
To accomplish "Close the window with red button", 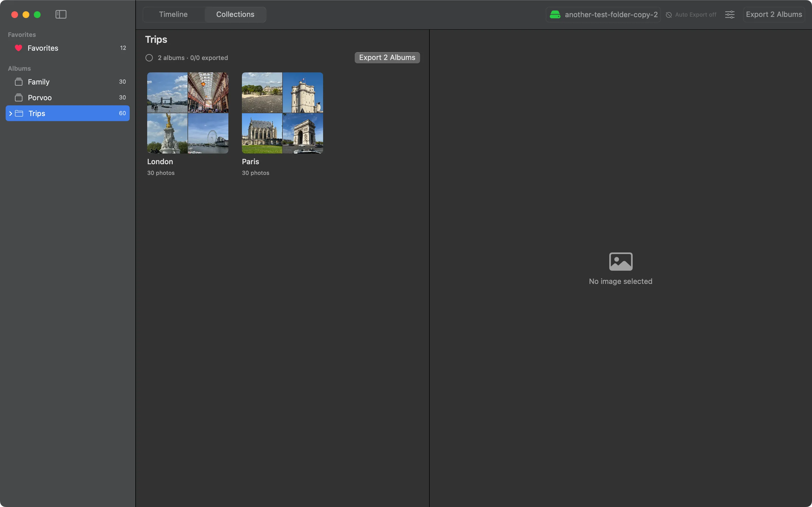I will pyautogui.click(x=14, y=15).
